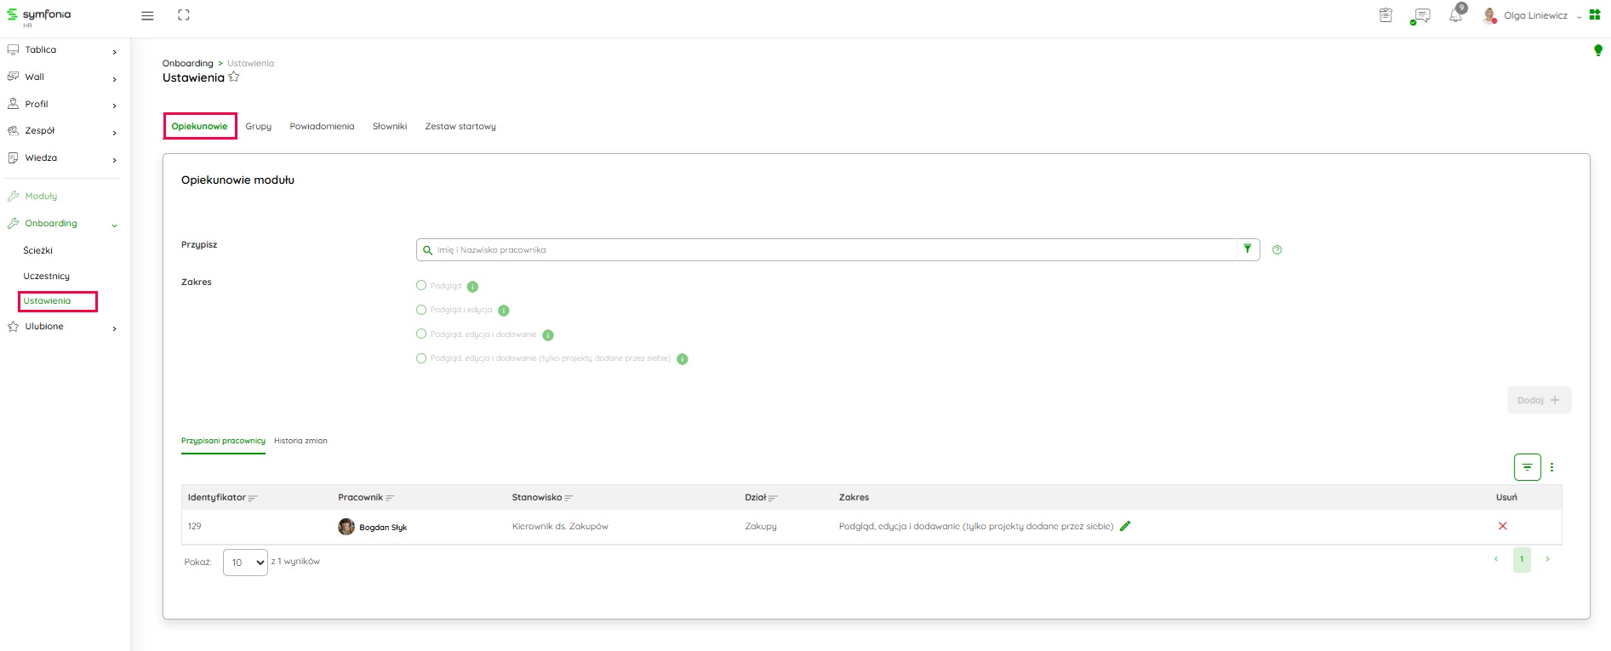1611x651 pixels.
Task: Toggle fullscreen mode icon
Action: click(183, 15)
